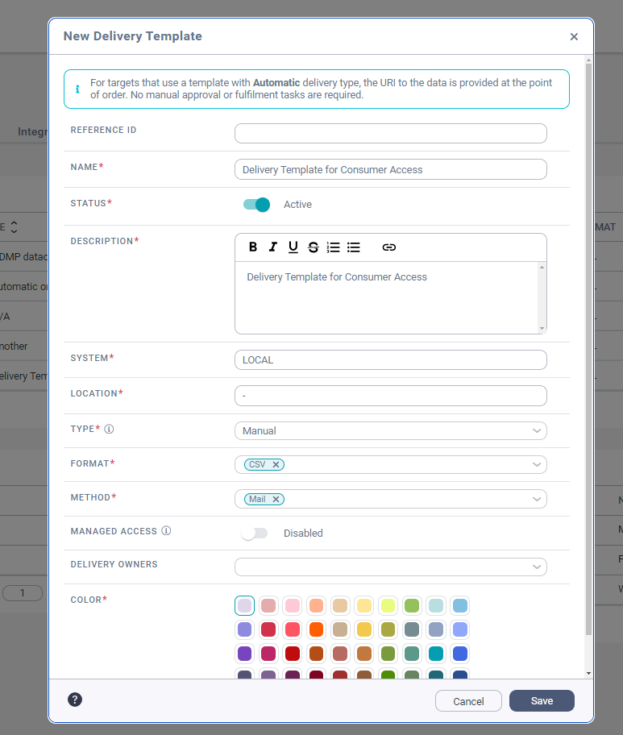623x735 pixels.
Task: Enable the Managed Access toggle
Action: coord(254,533)
